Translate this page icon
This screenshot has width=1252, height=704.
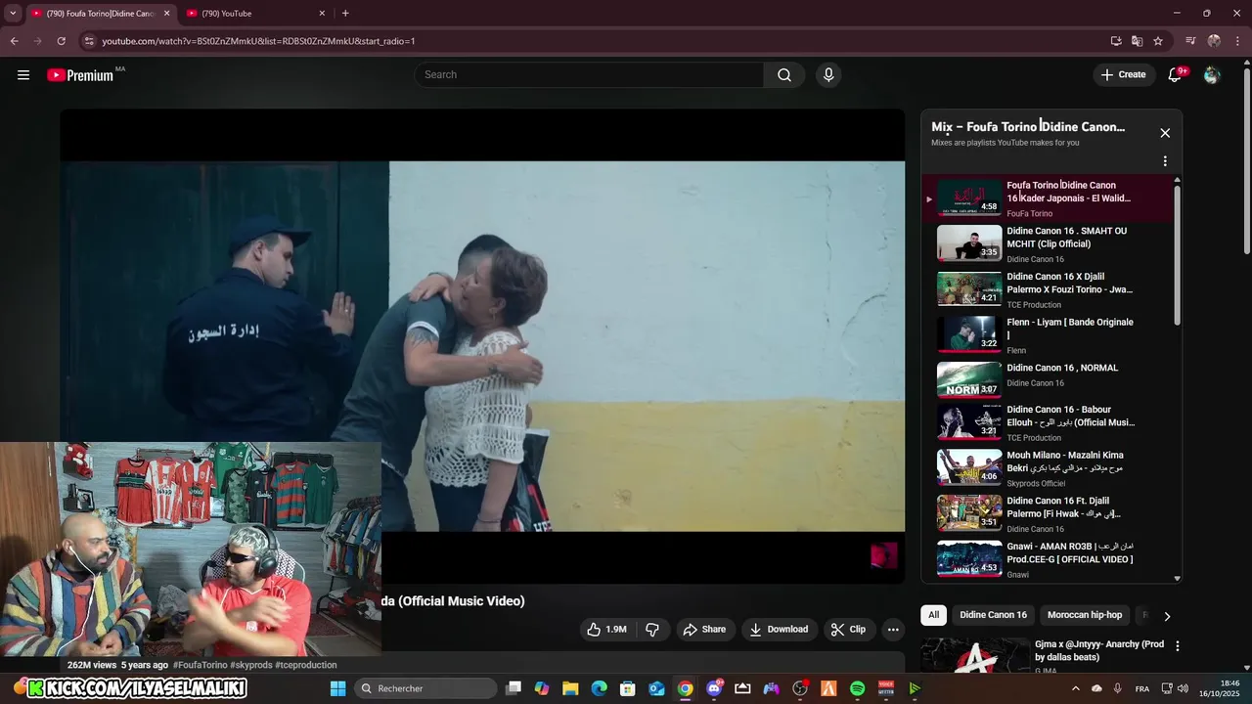point(1137,41)
